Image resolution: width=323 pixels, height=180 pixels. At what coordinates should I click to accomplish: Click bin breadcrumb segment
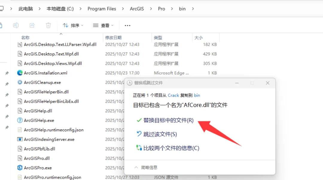[x=182, y=9]
